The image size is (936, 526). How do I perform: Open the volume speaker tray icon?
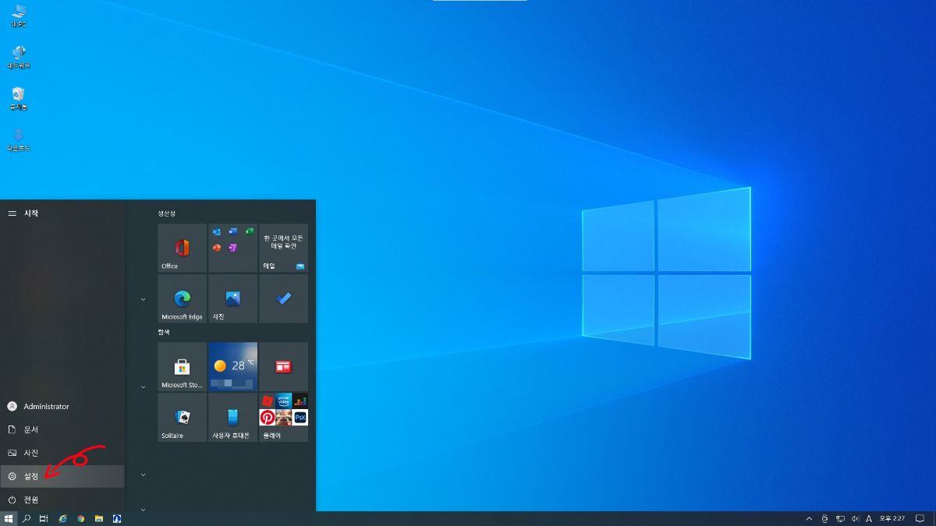coord(855,518)
